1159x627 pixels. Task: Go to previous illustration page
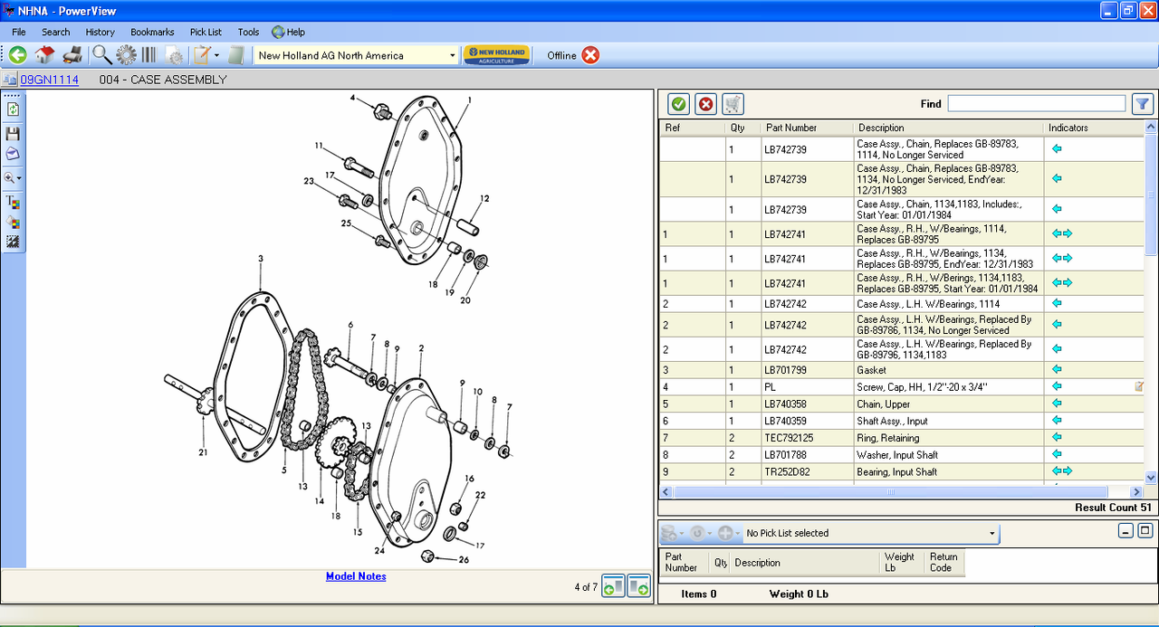click(613, 586)
